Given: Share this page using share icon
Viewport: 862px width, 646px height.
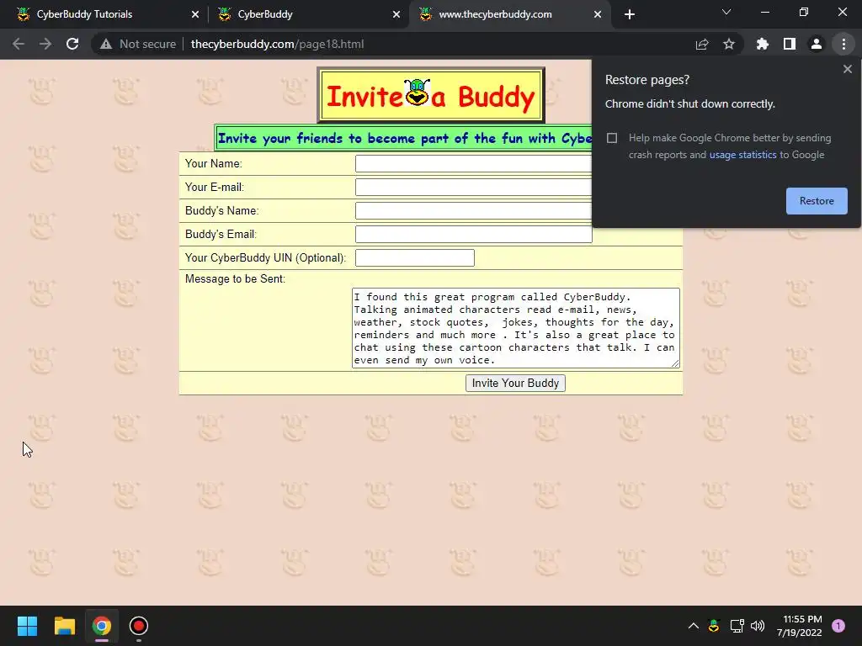Looking at the screenshot, I should coord(702,44).
